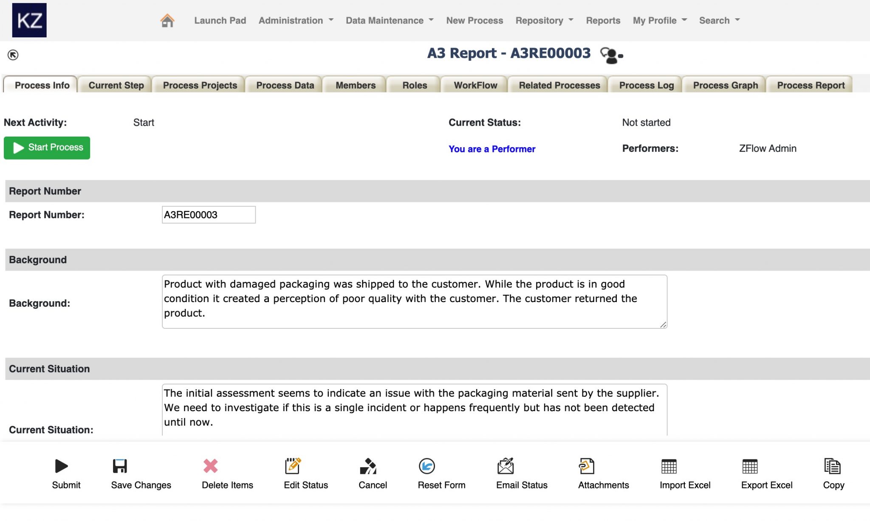Image resolution: width=870 pixels, height=521 pixels.
Task: Click the performer chat icon beside report title
Action: click(x=611, y=54)
